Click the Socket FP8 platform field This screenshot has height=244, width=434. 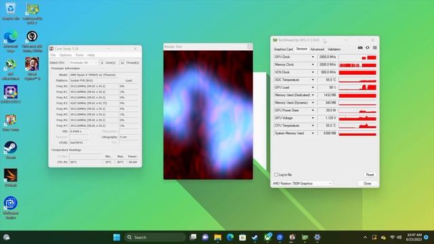94,81
